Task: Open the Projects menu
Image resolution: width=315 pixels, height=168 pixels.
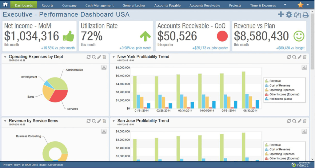Action: point(235,6)
